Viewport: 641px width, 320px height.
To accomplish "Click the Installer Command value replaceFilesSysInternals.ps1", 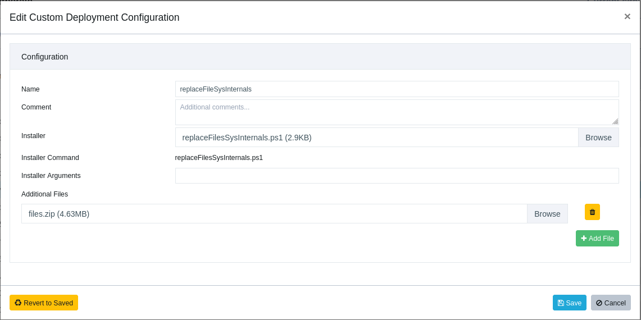I will tap(219, 158).
